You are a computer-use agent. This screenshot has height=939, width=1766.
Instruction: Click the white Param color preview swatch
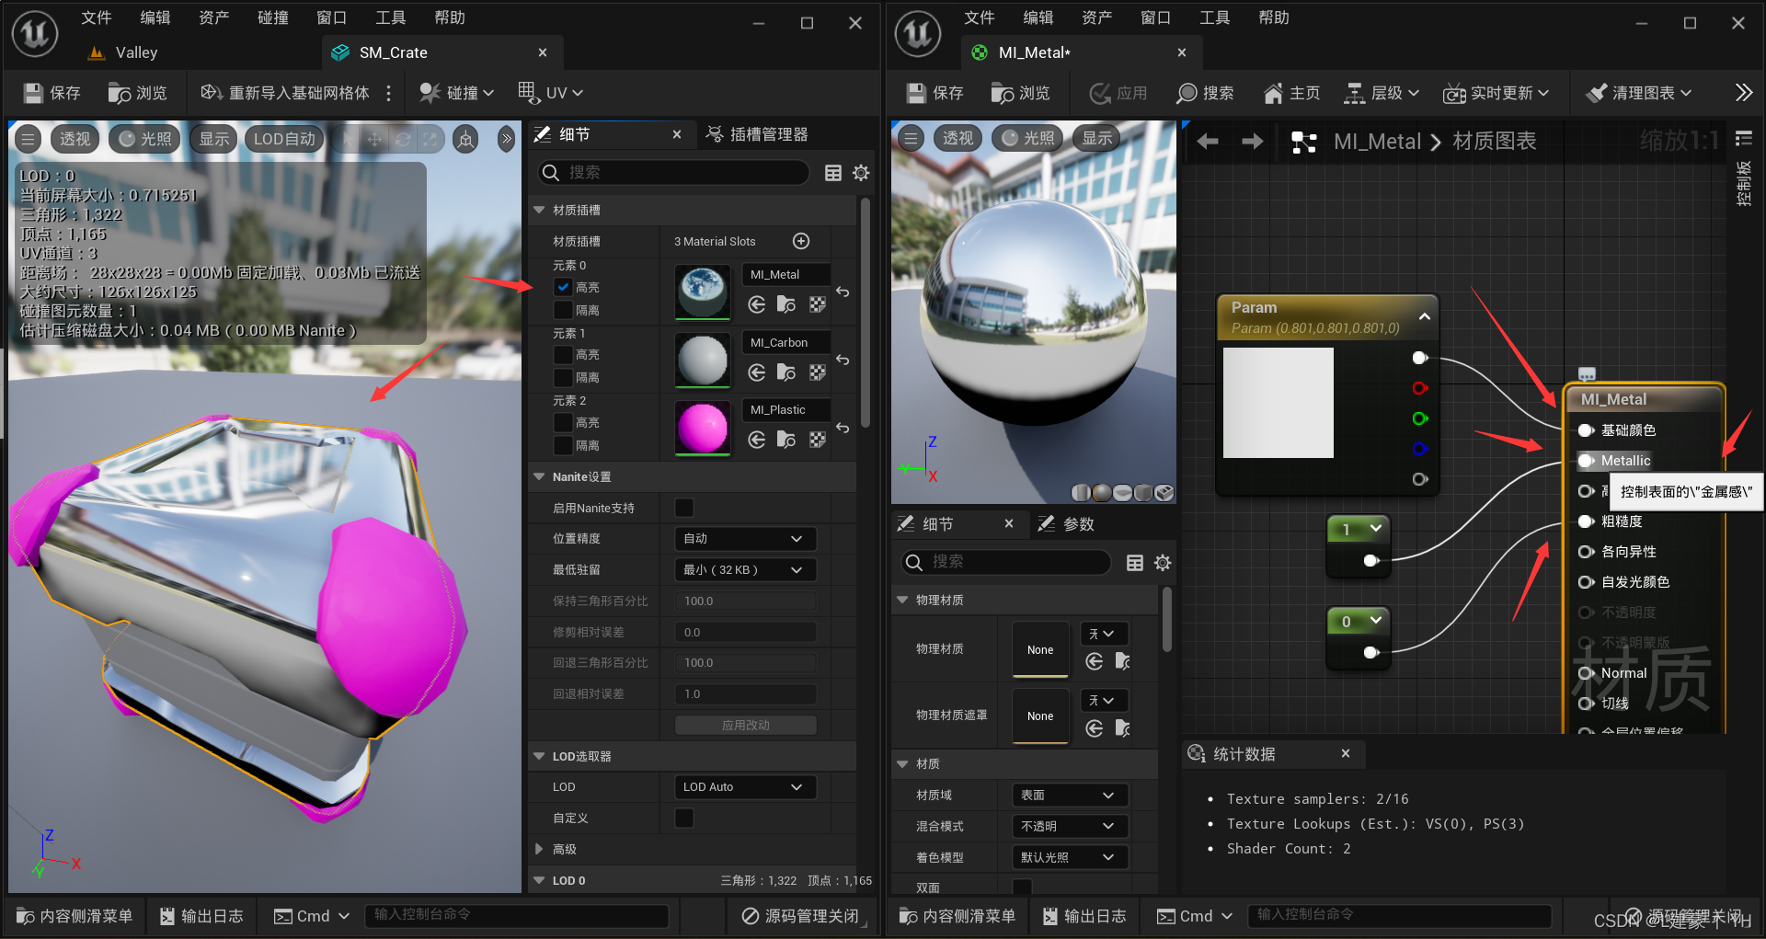[x=1278, y=403]
